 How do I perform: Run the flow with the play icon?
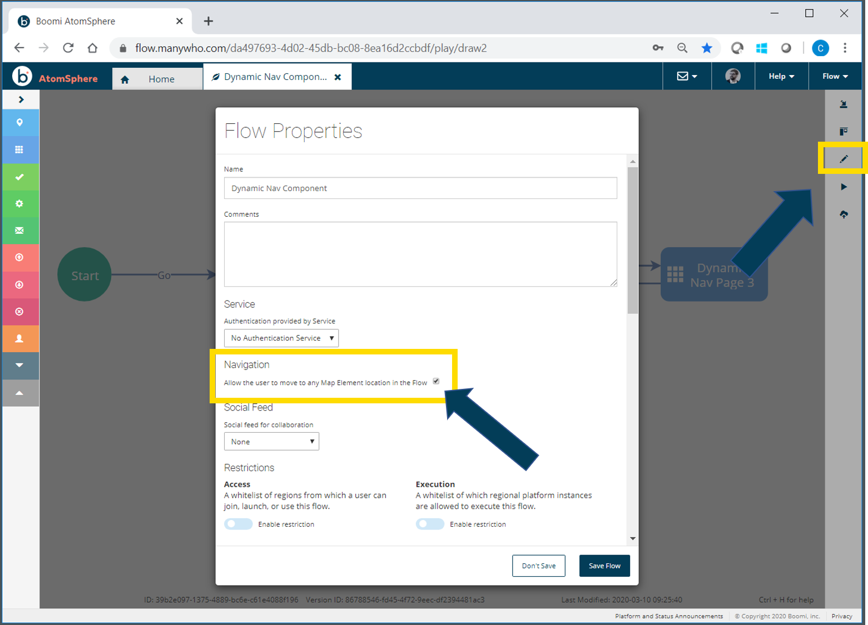(843, 187)
